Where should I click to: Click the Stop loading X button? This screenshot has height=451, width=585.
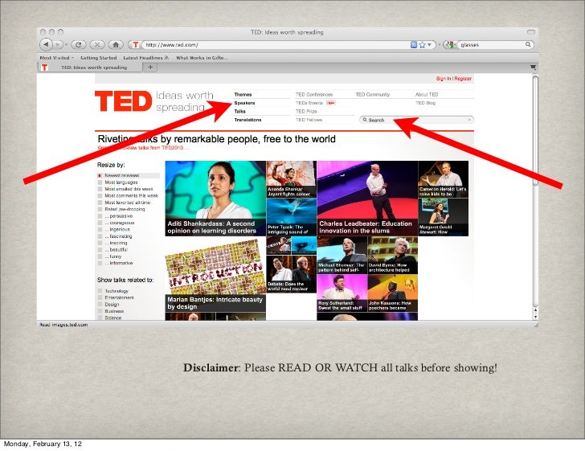[97, 45]
